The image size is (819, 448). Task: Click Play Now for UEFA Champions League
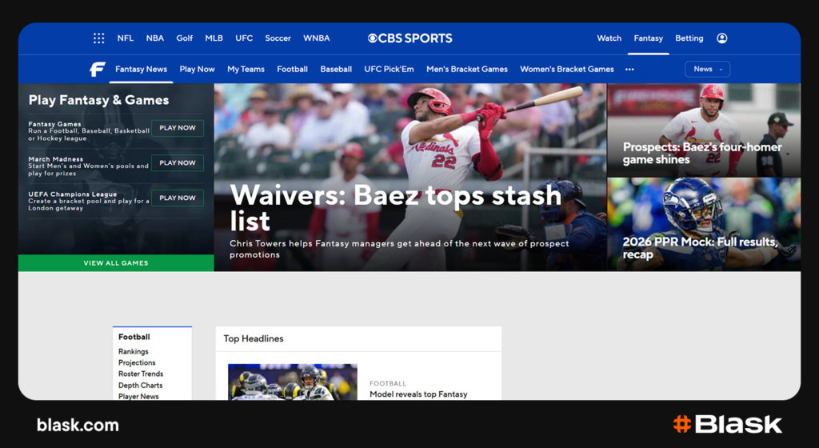coord(178,198)
